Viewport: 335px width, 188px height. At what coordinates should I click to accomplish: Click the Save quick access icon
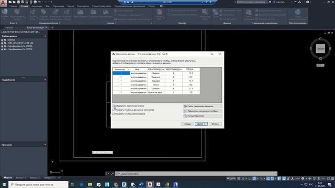(x=18, y=2)
